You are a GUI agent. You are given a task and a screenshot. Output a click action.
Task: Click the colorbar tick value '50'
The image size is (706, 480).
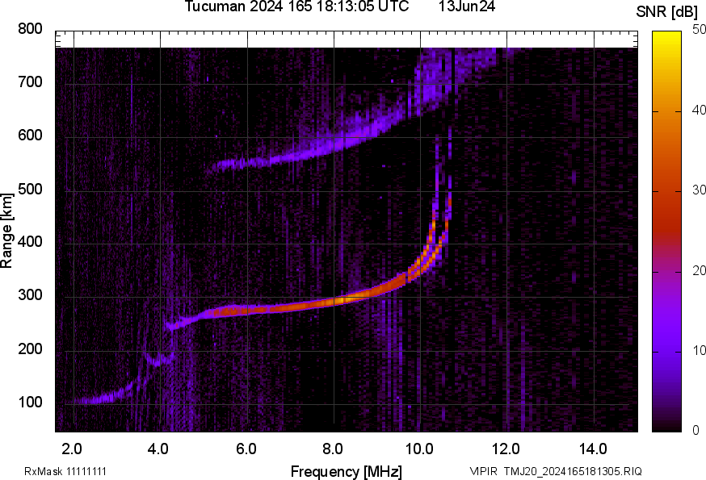click(x=699, y=29)
